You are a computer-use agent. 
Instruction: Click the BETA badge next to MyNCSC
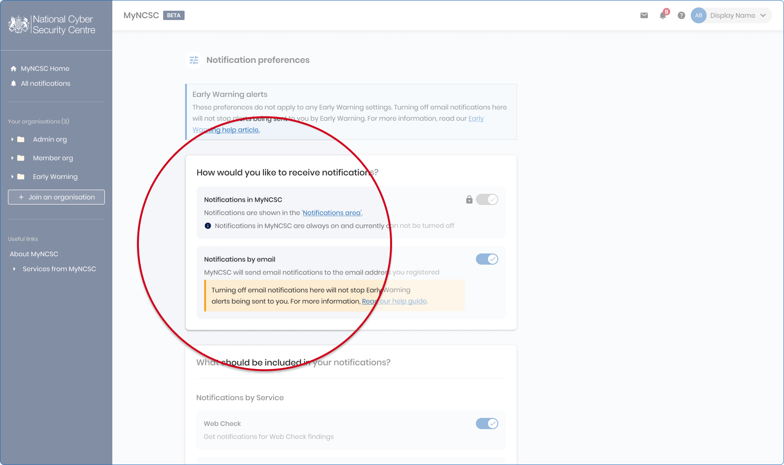click(x=174, y=15)
